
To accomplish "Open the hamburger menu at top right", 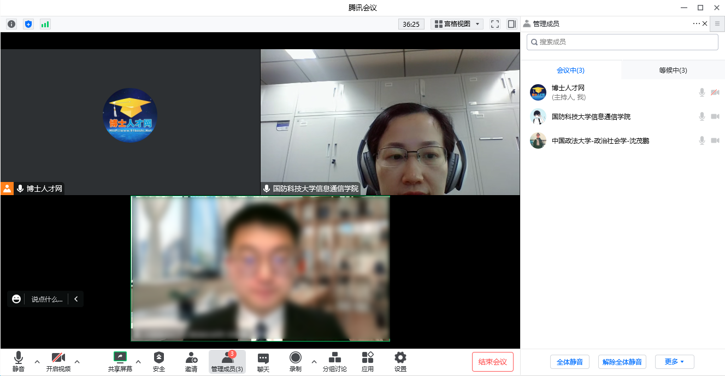I will point(717,23).
